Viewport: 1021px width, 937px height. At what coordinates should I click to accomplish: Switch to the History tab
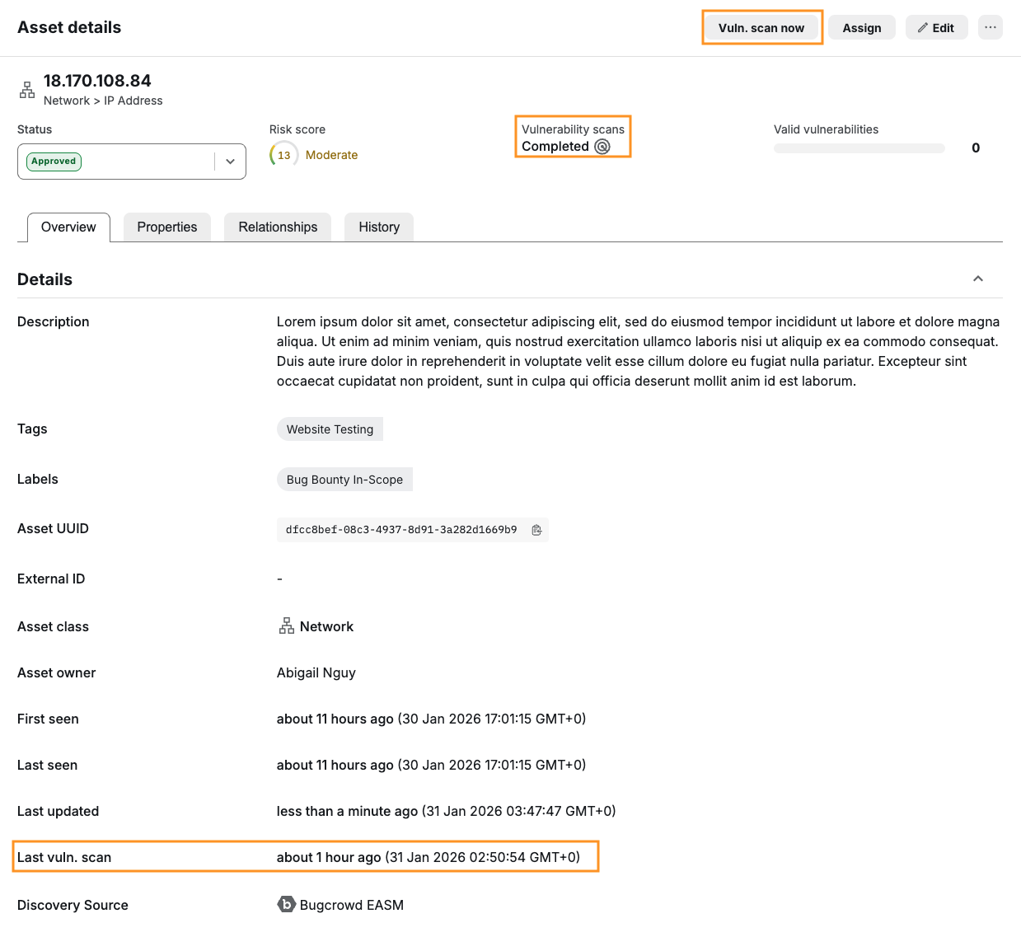tap(378, 227)
